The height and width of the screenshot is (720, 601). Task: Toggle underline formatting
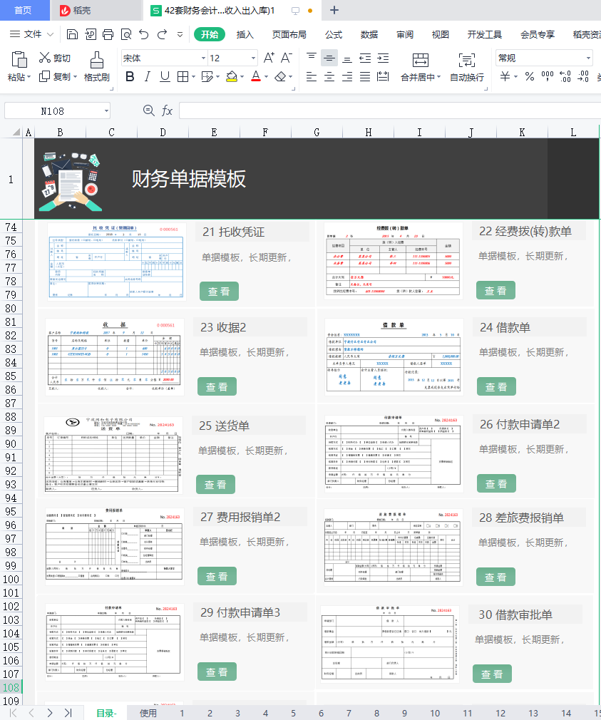click(164, 76)
